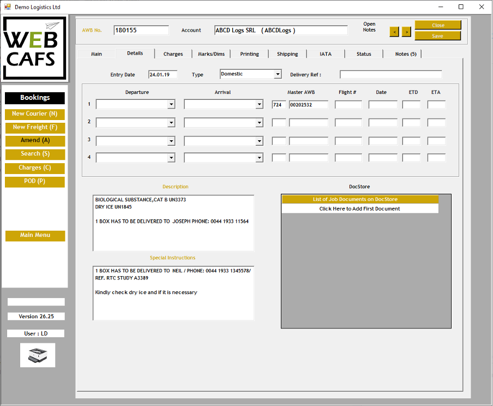Click Here to Add First Document
This screenshot has height=406, width=493.
pos(359,209)
